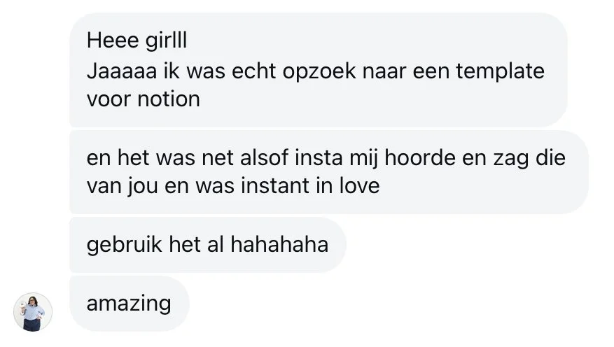Select the 'amazing' message bubble
This screenshot has height=347, width=614.
(x=130, y=304)
